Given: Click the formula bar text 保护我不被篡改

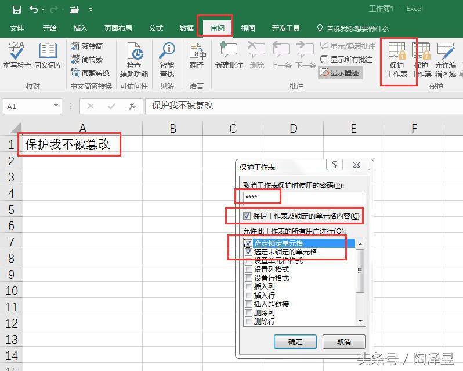Looking at the screenshot, I should click(182, 106).
